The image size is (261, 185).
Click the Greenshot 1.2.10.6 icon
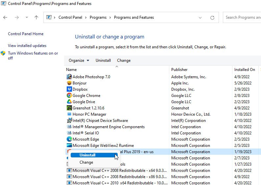pyautogui.click(x=69, y=108)
